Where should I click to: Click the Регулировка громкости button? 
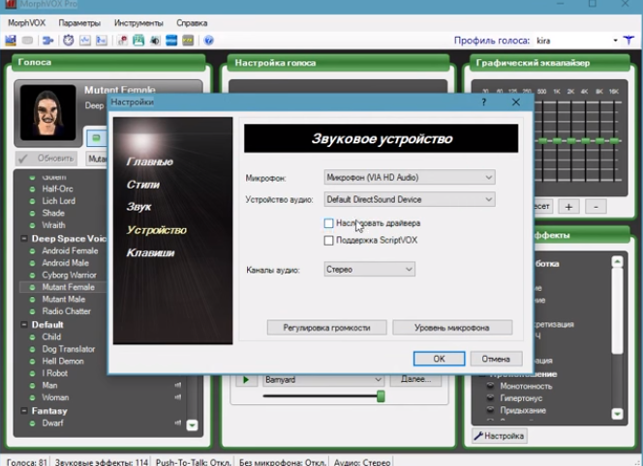(x=327, y=328)
